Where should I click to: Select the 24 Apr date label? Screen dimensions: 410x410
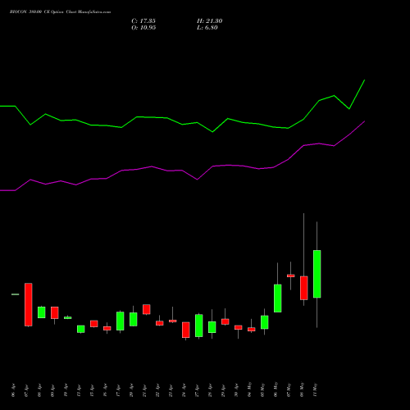point(184,390)
